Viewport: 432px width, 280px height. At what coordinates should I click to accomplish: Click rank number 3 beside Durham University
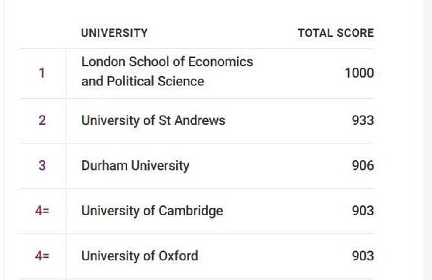point(42,166)
